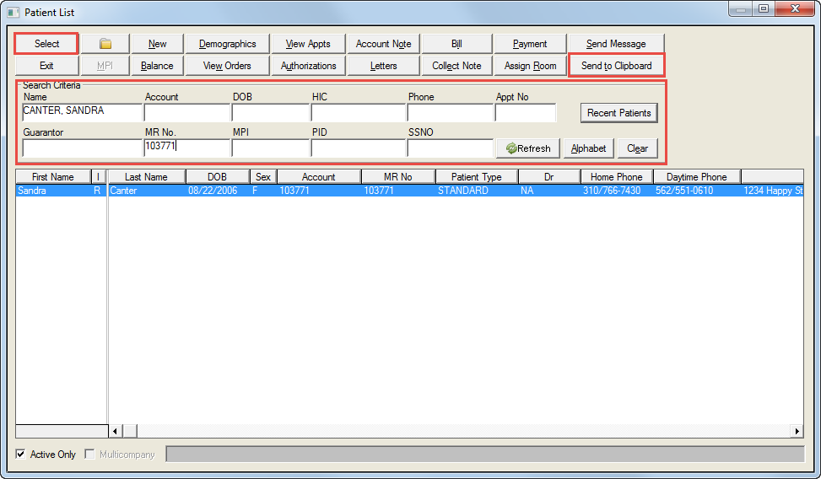Viewport: 821px width, 479px height.
Task: Sort by the DOB column header
Action: point(217,177)
